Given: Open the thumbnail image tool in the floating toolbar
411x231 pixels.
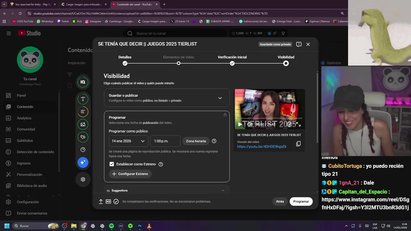Looking at the screenshot, I should (x=83, y=124).
